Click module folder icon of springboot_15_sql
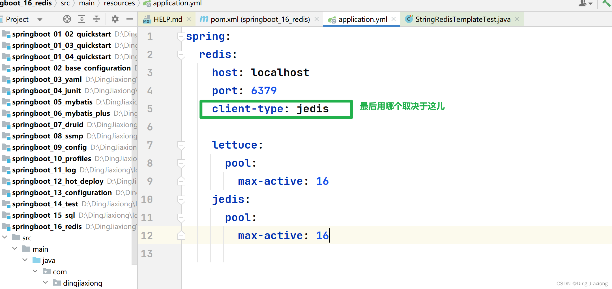The height and width of the screenshot is (289, 612). pos(6,215)
